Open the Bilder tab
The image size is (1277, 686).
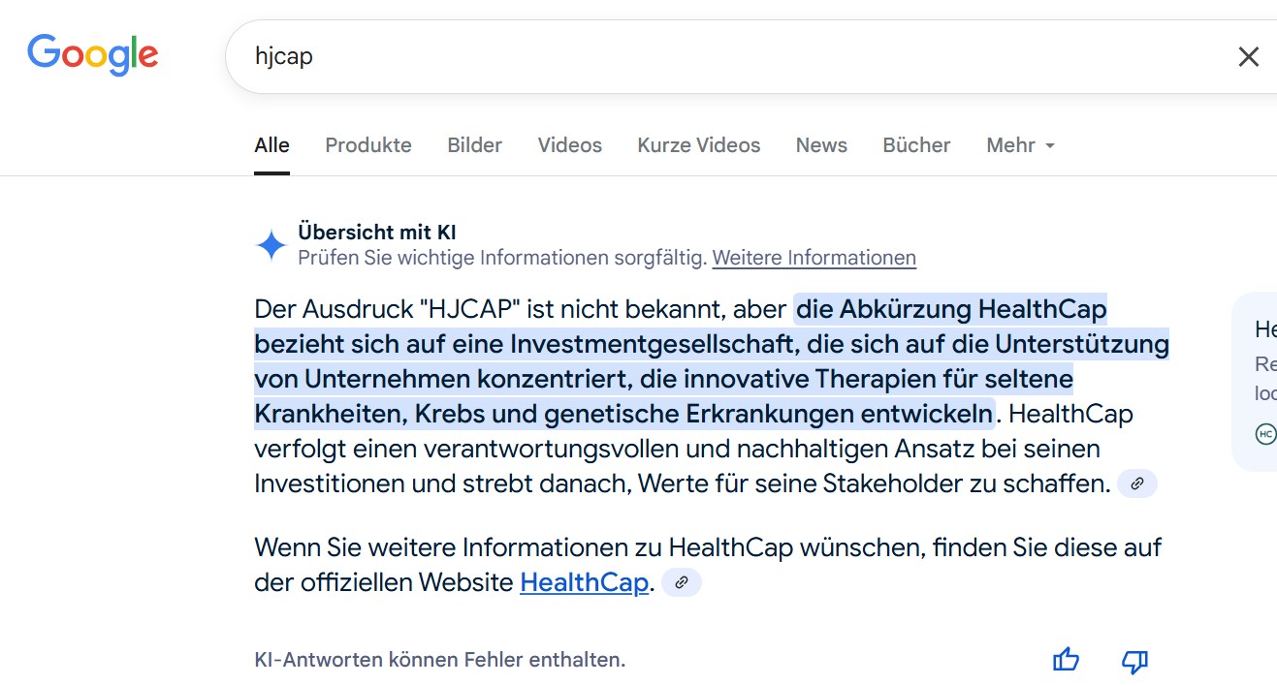coord(474,145)
